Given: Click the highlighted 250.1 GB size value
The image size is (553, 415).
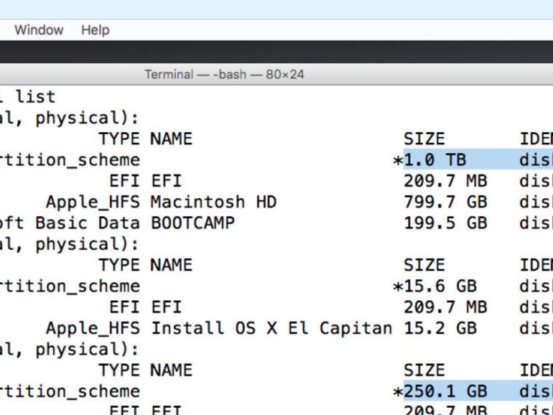Looking at the screenshot, I should [445, 391].
